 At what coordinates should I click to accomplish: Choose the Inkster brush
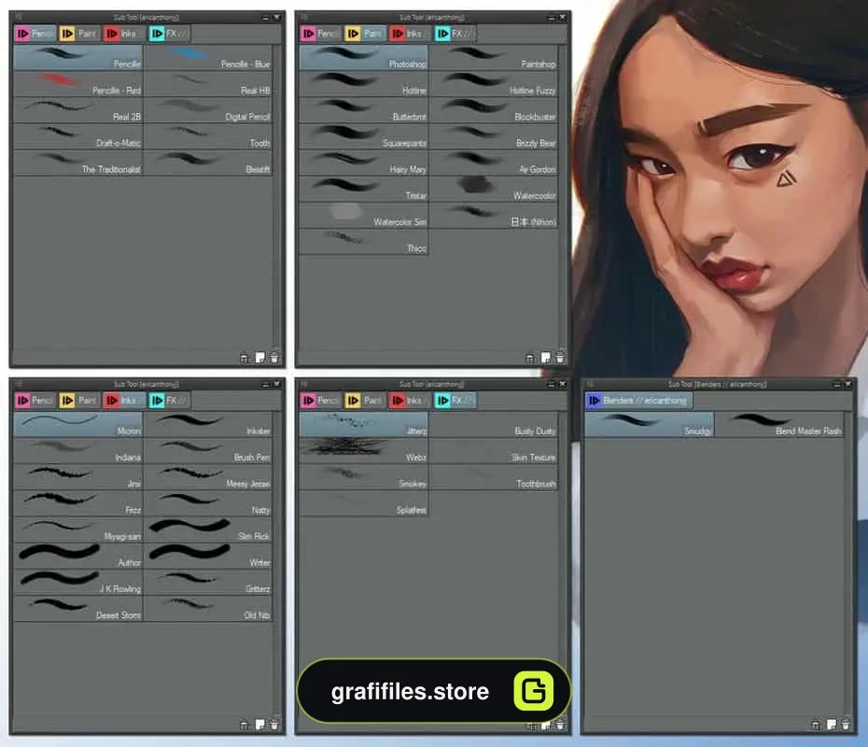pos(208,424)
